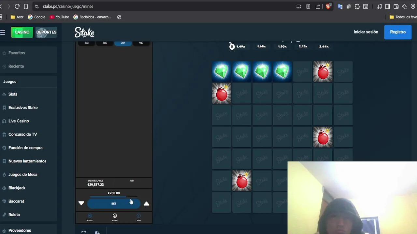Image resolution: width=417 pixels, height=234 pixels.
Task: Click the 1.49x multiplier chip
Action: [x=240, y=46]
